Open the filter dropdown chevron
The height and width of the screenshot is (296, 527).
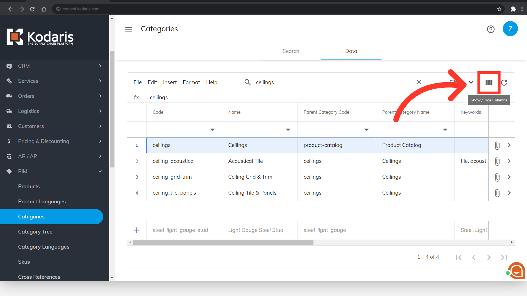point(471,82)
